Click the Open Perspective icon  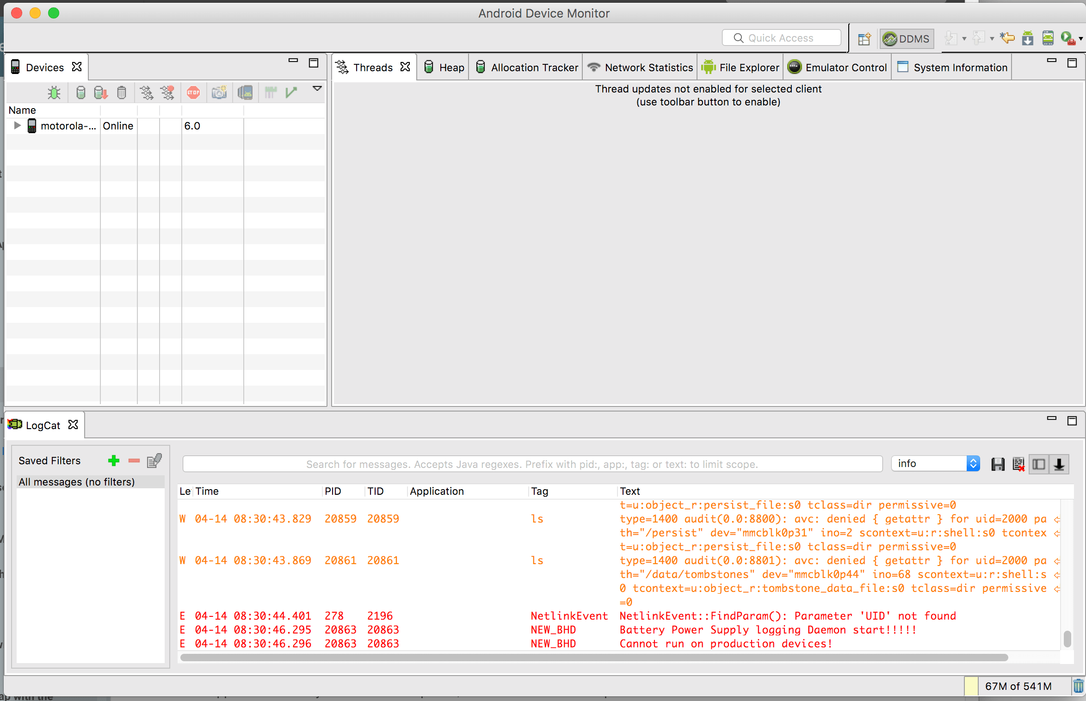864,39
